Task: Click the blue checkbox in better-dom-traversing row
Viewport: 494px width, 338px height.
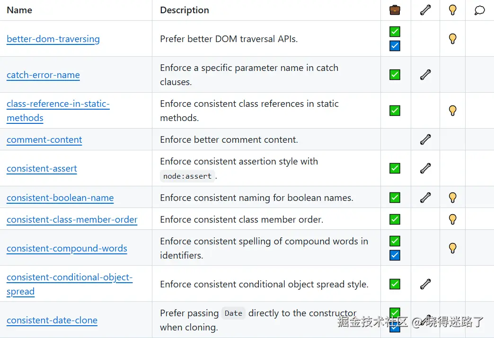Action: point(395,46)
